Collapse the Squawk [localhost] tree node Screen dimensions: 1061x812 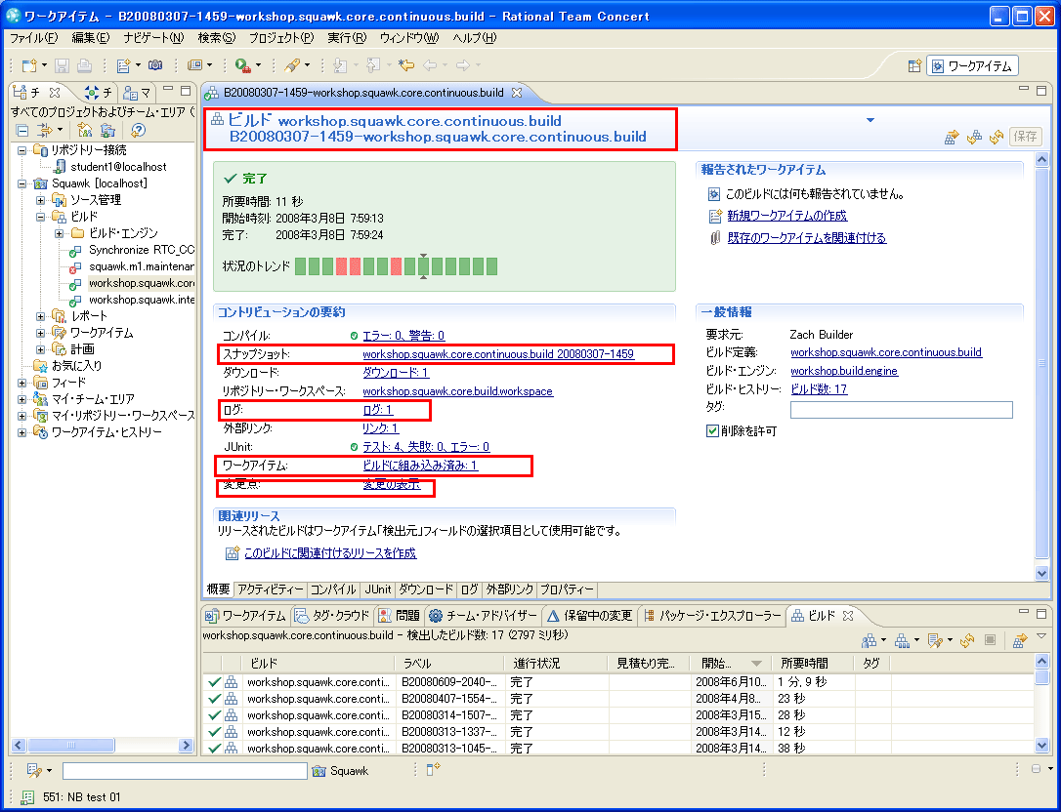[22, 183]
